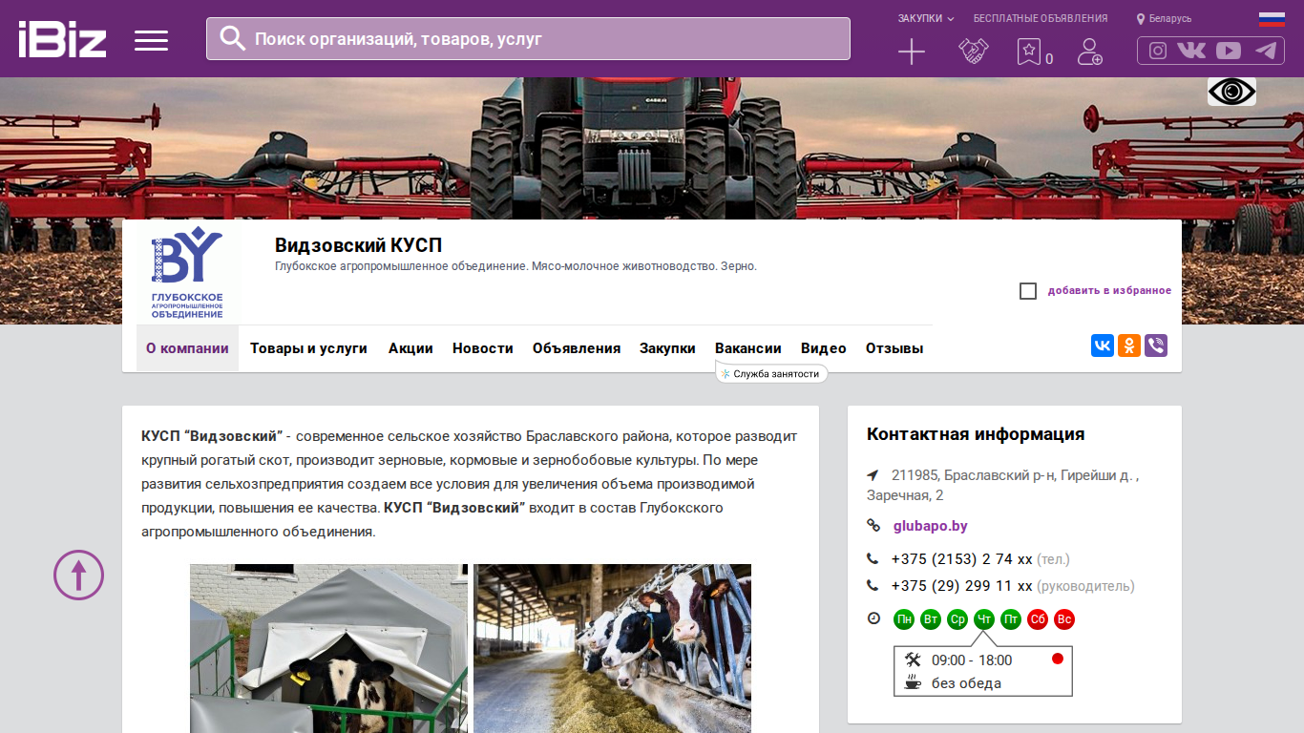Open the Вакансии tab
Viewport: 1304px width, 733px height.
coord(748,348)
